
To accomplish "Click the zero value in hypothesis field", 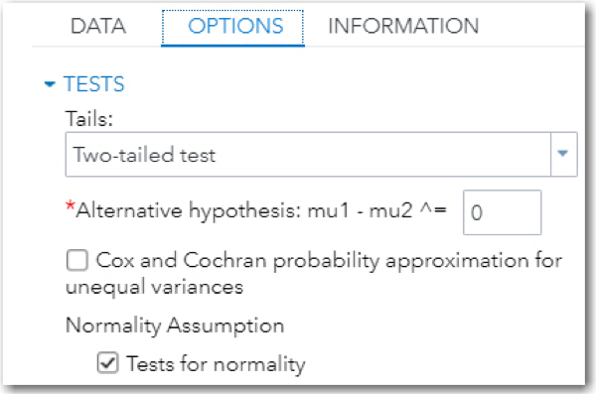I will [476, 212].
